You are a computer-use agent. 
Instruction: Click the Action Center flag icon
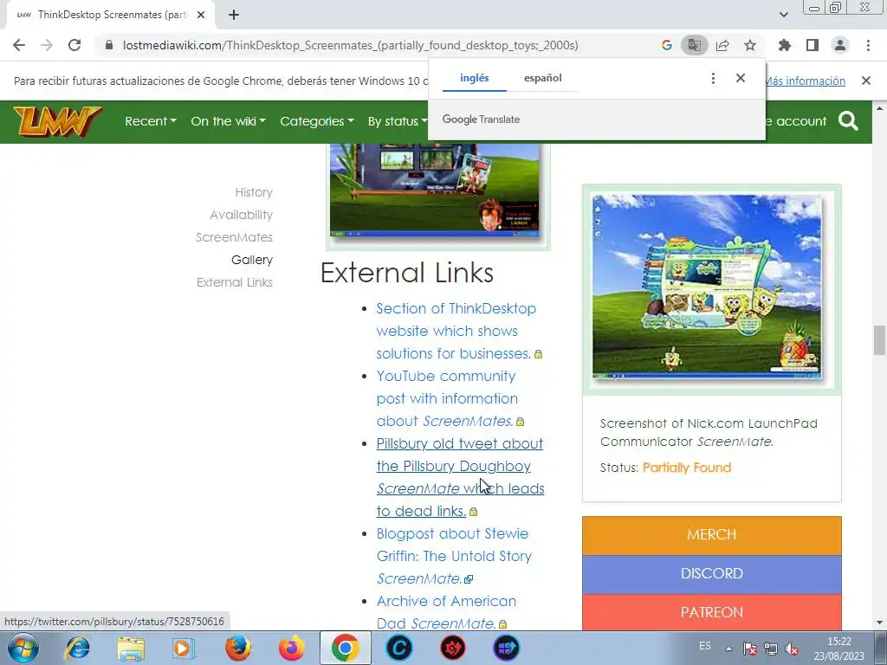coord(749,649)
